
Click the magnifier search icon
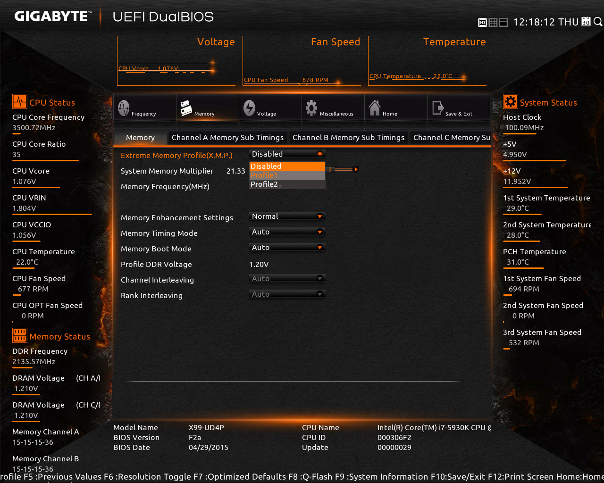click(597, 22)
